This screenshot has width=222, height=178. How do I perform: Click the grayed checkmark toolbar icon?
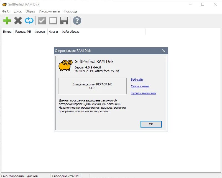pos(42,21)
